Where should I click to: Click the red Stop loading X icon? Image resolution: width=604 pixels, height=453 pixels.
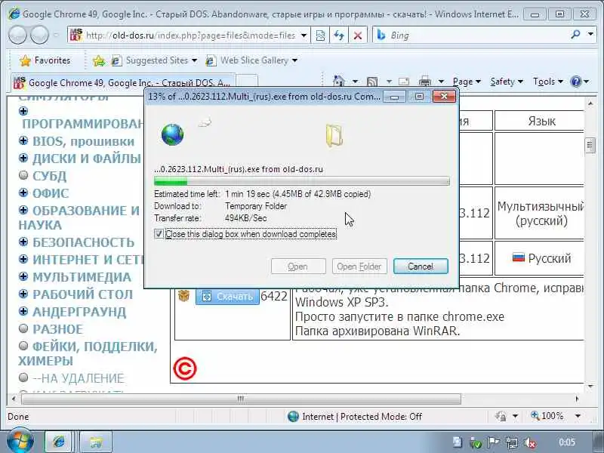358,35
